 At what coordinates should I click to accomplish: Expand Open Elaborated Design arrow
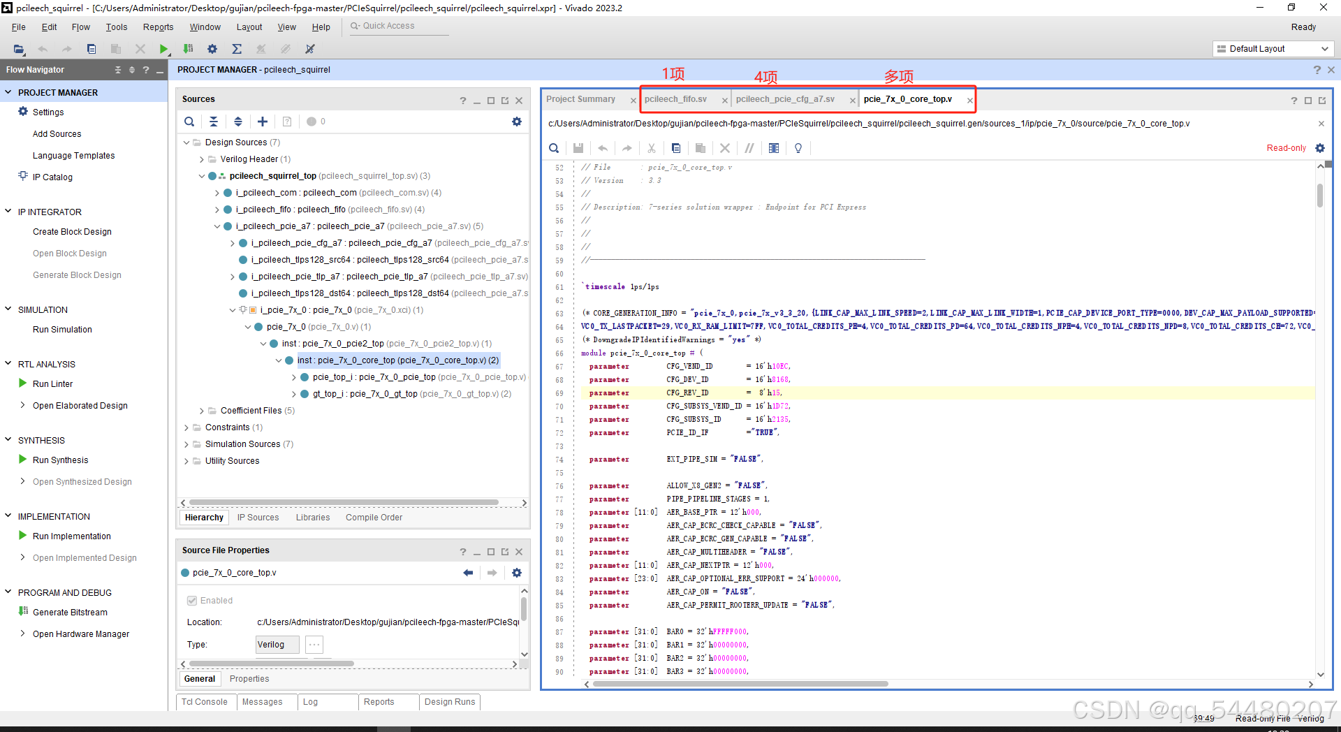(x=23, y=405)
